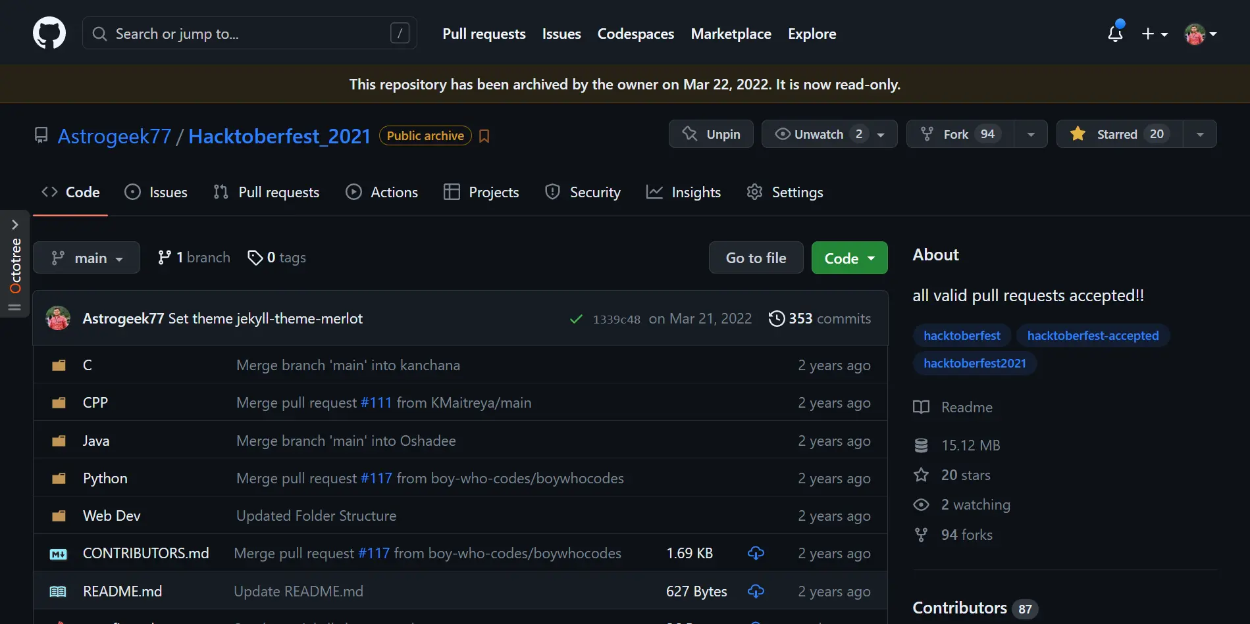Click the GitHub Octocat logo
The height and width of the screenshot is (624, 1250).
(49, 34)
